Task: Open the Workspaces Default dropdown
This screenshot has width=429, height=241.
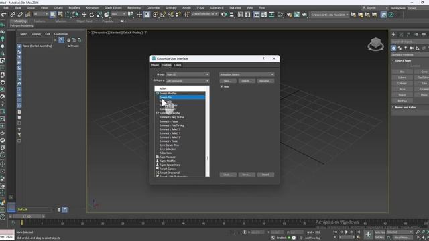Action: [x=418, y=8]
